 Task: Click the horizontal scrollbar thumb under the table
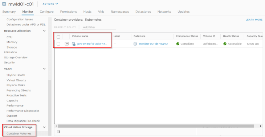(x=156, y=126)
